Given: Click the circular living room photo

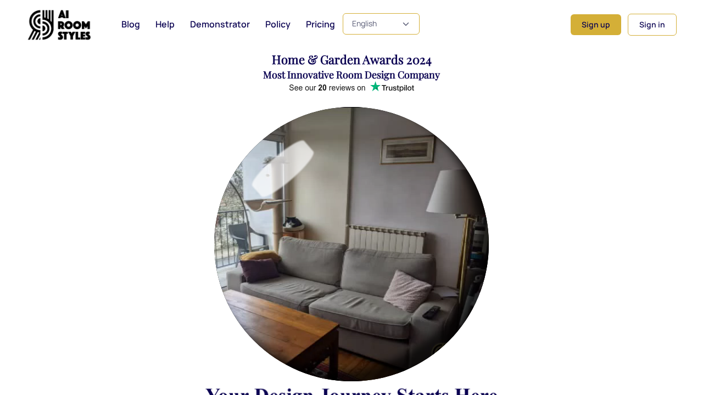Looking at the screenshot, I should pos(351,244).
